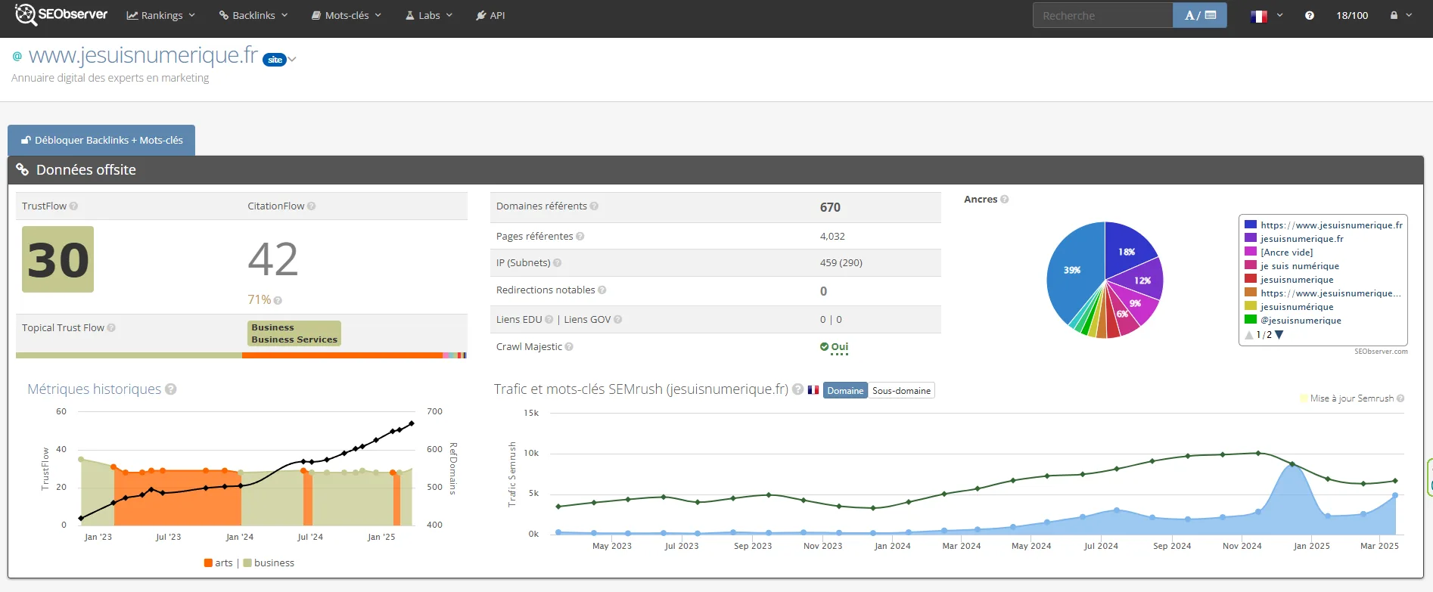Click help icon beside CitationFlow
Viewport: 1433px width, 592px height.
click(x=312, y=206)
